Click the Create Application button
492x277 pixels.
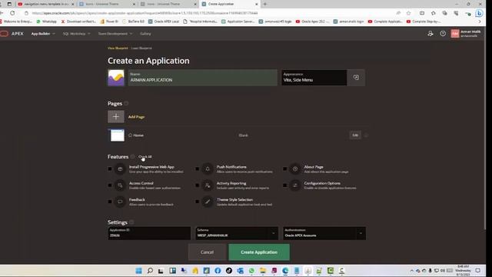[259, 252]
